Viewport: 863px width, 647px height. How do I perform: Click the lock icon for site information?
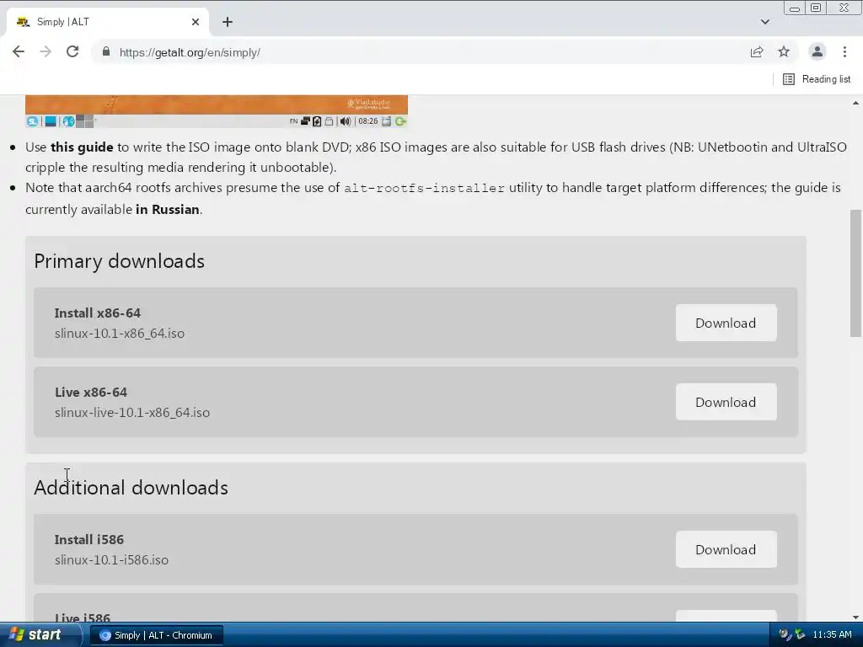106,51
